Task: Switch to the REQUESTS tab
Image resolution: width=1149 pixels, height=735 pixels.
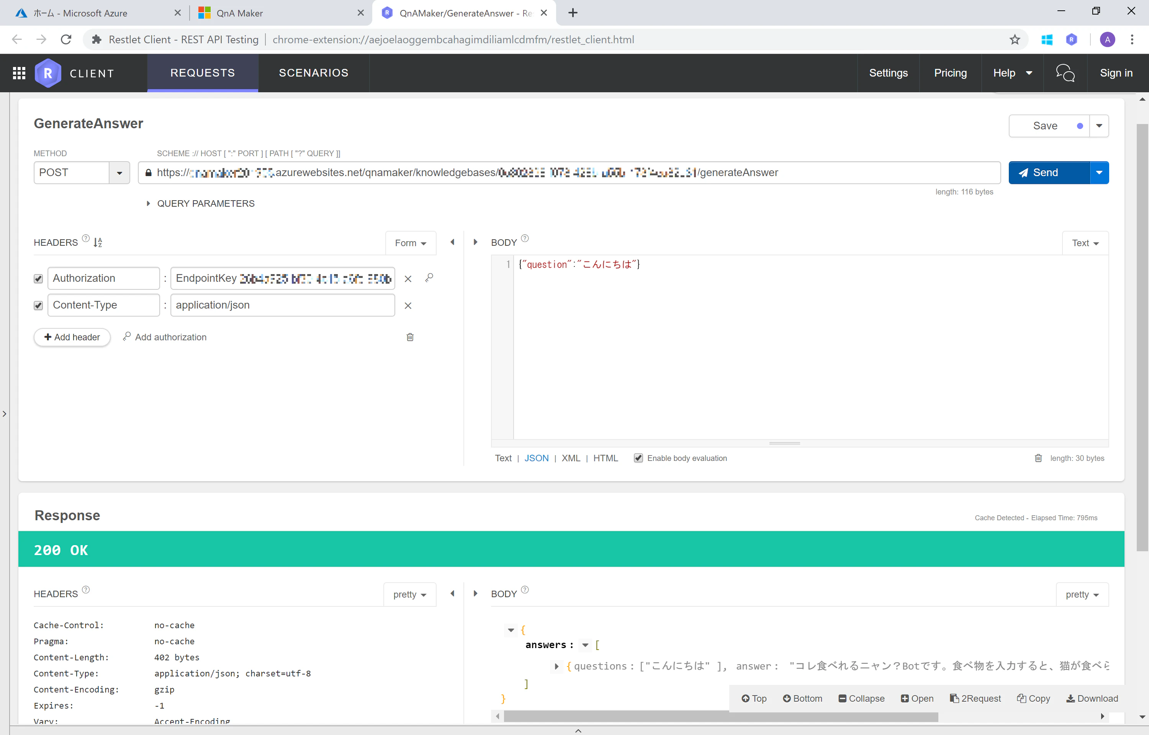Action: click(x=202, y=73)
